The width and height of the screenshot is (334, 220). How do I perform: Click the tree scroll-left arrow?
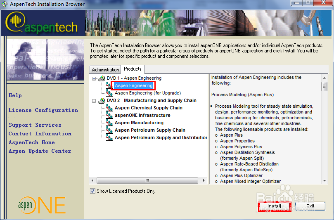tap(92, 181)
